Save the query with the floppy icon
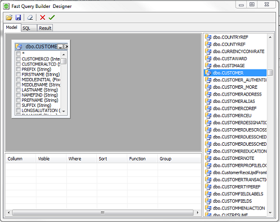The height and width of the screenshot is (222, 280). (x=18, y=18)
